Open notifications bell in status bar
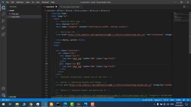Image resolution: width=191 pixels, height=107 pixels. [x=188, y=100]
